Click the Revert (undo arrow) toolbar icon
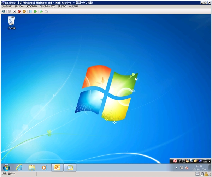This screenshot has height=177, width=212. coord(47,12)
